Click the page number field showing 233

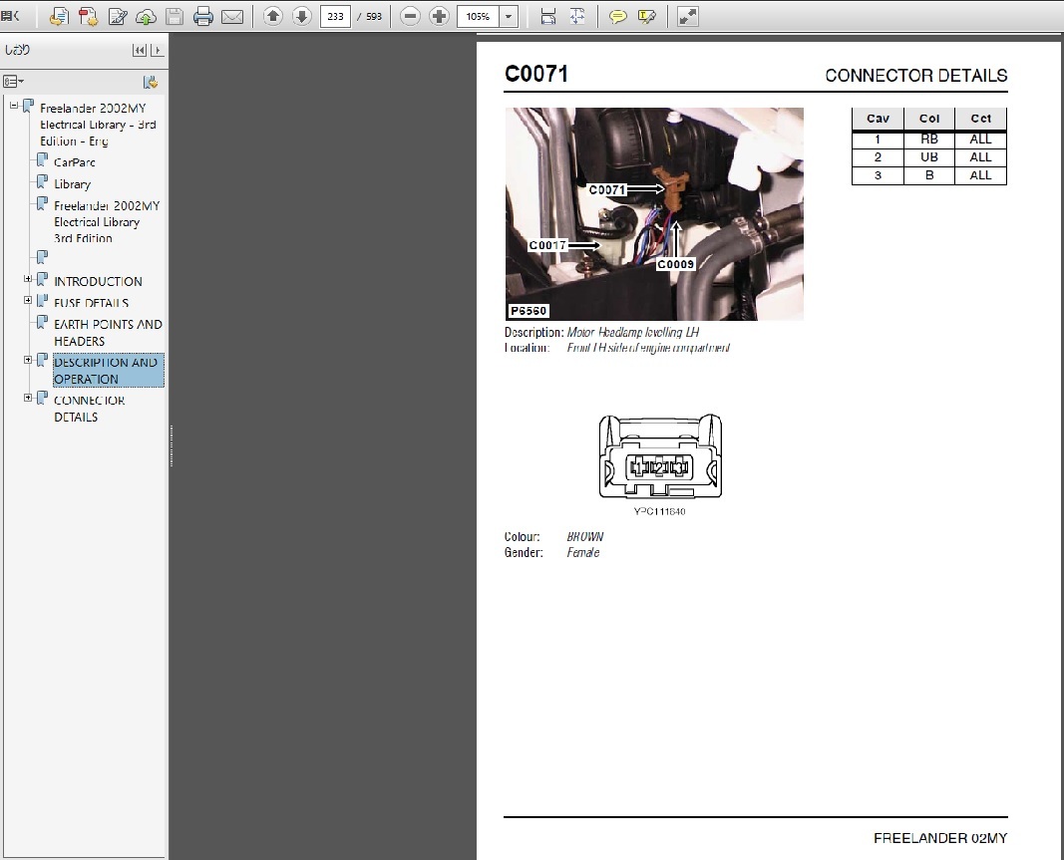pyautogui.click(x=335, y=16)
